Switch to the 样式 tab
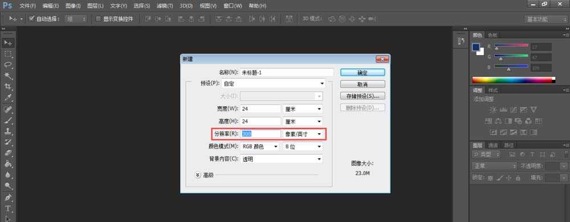The image size is (570, 222). (x=493, y=91)
